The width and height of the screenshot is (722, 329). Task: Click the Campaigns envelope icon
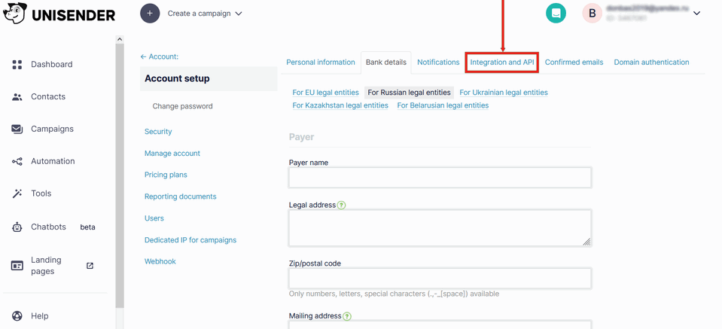tap(17, 129)
